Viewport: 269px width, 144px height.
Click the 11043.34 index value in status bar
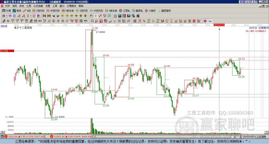click(59, 137)
